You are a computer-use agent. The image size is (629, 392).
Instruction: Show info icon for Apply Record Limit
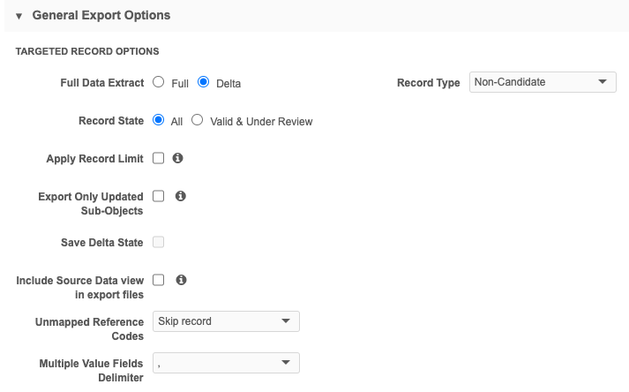point(178,158)
